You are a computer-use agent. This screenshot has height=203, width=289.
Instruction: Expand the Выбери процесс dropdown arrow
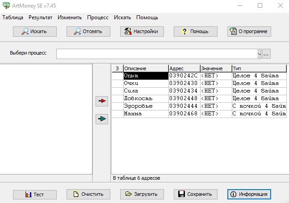pyautogui.click(x=260, y=54)
